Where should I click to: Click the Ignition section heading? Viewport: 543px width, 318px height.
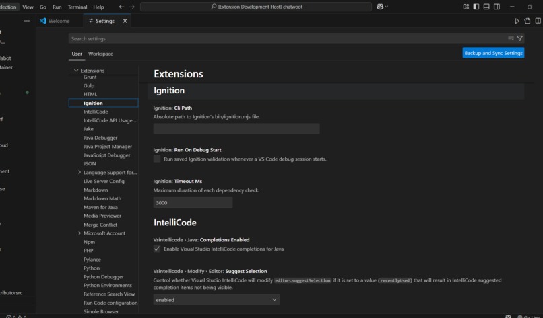[x=169, y=91]
